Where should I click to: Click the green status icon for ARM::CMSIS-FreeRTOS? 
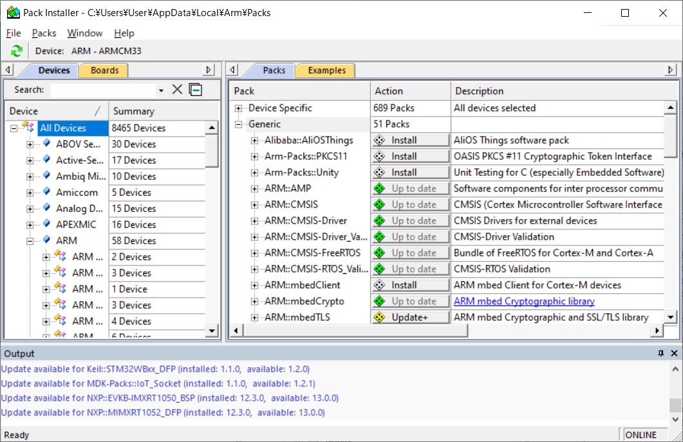[379, 253]
